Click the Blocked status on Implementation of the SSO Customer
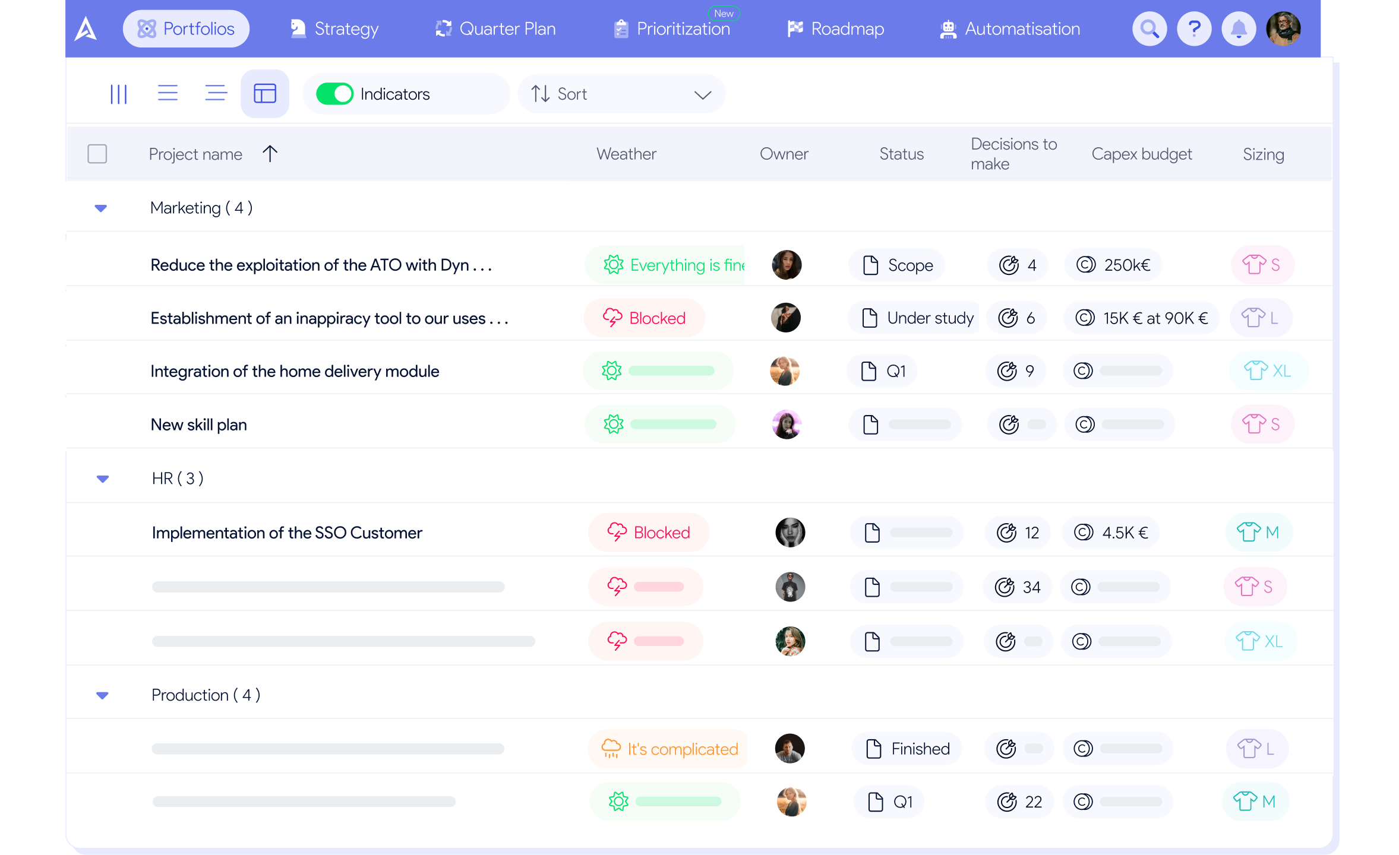The height and width of the screenshot is (855, 1399). (648, 532)
